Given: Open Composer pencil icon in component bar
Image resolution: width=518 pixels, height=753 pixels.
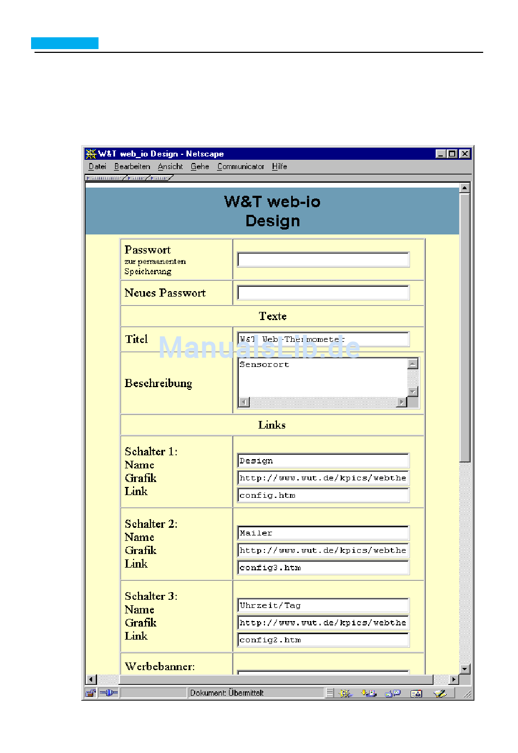Looking at the screenshot, I should click(x=439, y=694).
